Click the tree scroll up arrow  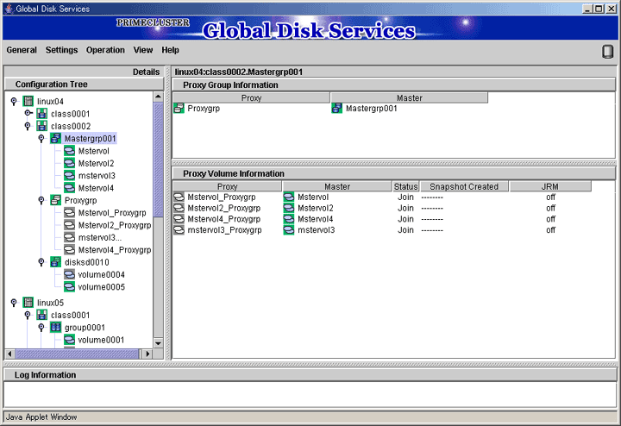[x=158, y=97]
